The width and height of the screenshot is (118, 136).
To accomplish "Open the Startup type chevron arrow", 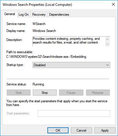I will 108,65.
